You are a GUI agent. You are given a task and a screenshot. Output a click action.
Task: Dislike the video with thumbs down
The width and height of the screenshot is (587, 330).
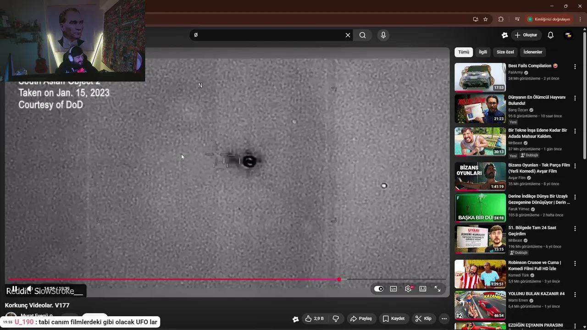point(336,319)
